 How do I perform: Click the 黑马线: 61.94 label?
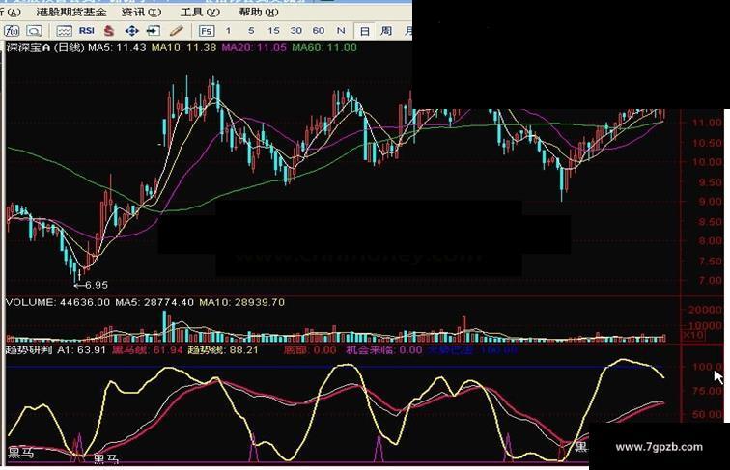tap(147, 350)
